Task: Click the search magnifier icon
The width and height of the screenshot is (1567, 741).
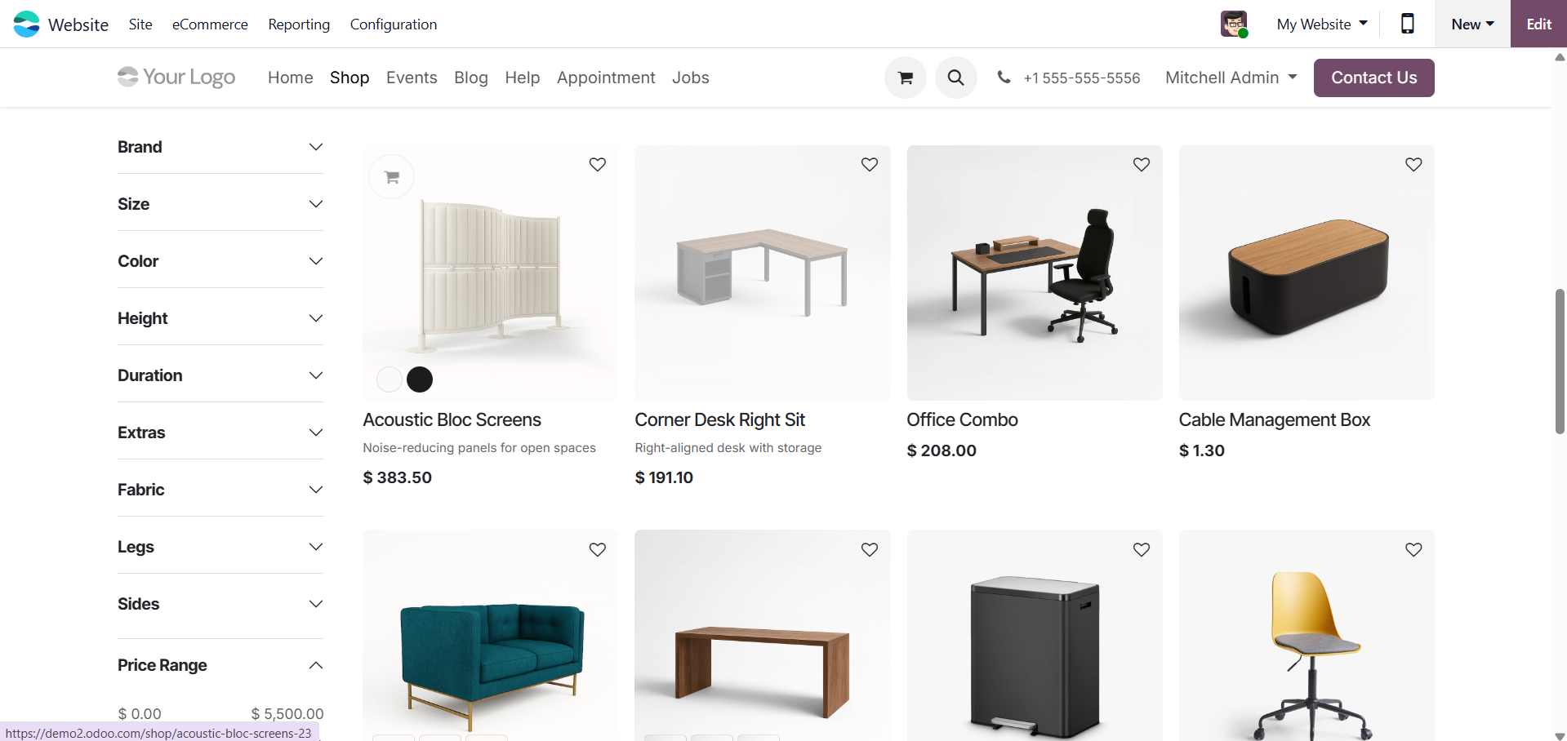Action: [956, 78]
